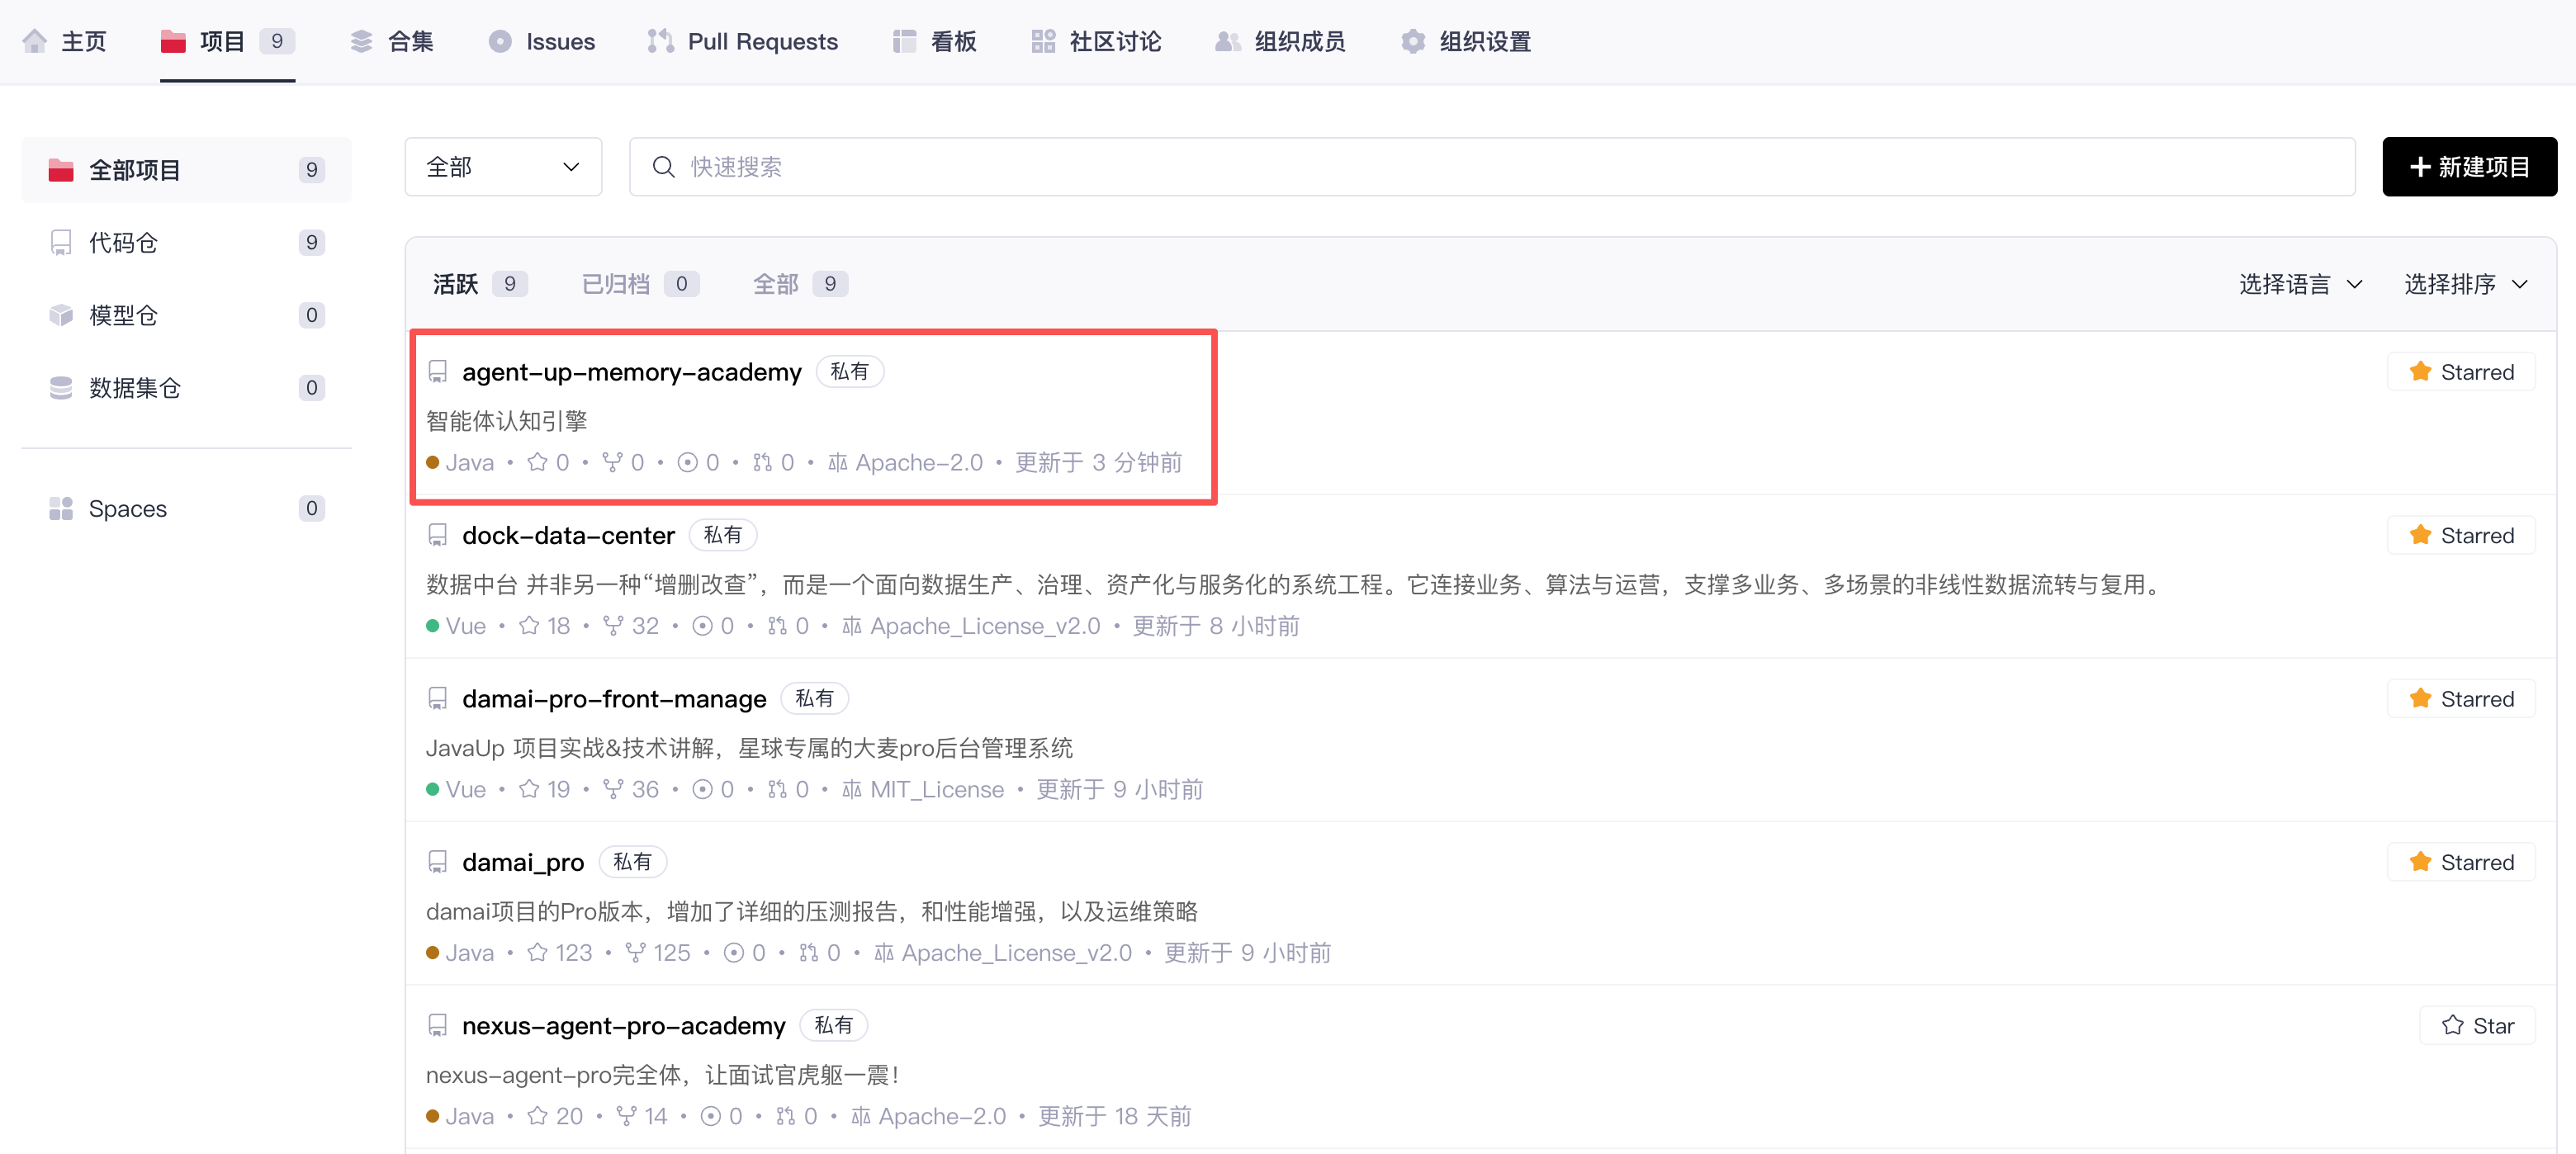Image resolution: width=2576 pixels, height=1154 pixels.
Task: Click the 组织成员 people icon
Action: tap(1228, 41)
